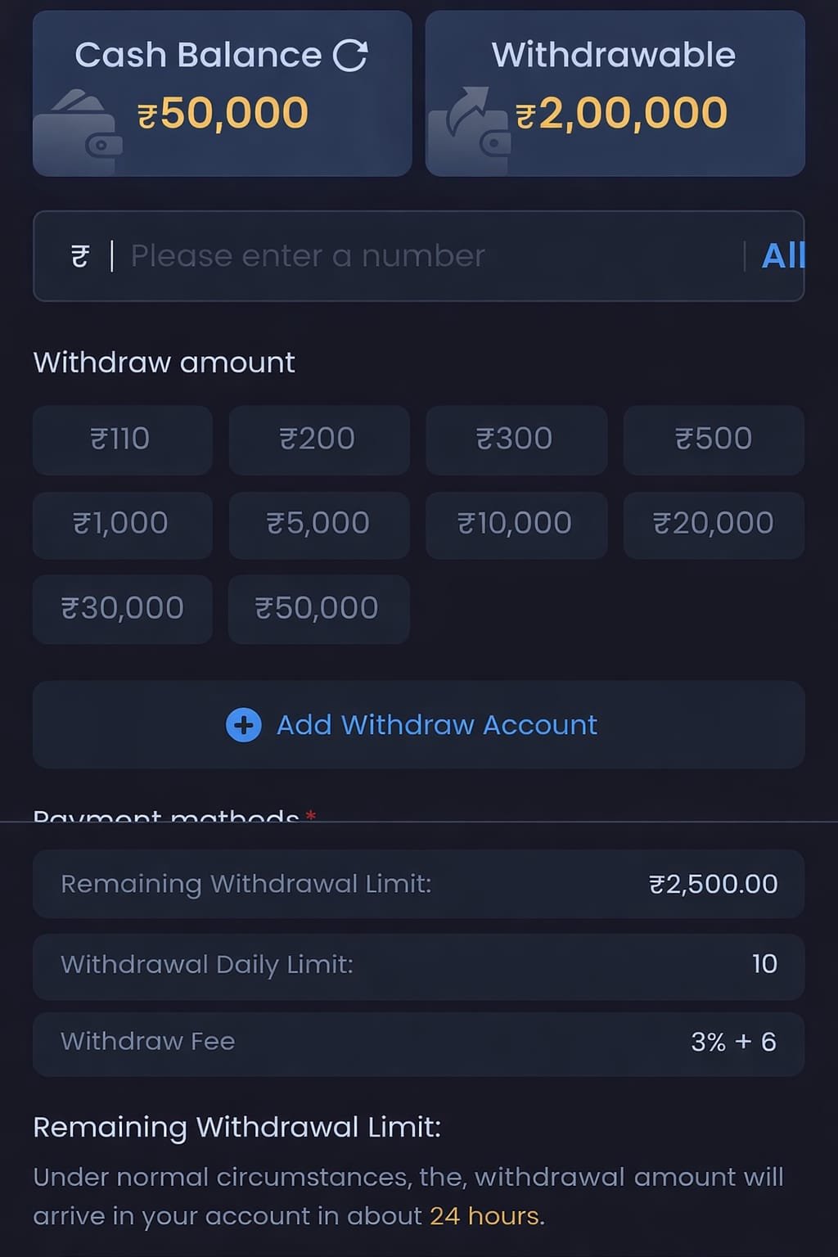Select the ₹300 withdraw amount chip

tap(516, 439)
